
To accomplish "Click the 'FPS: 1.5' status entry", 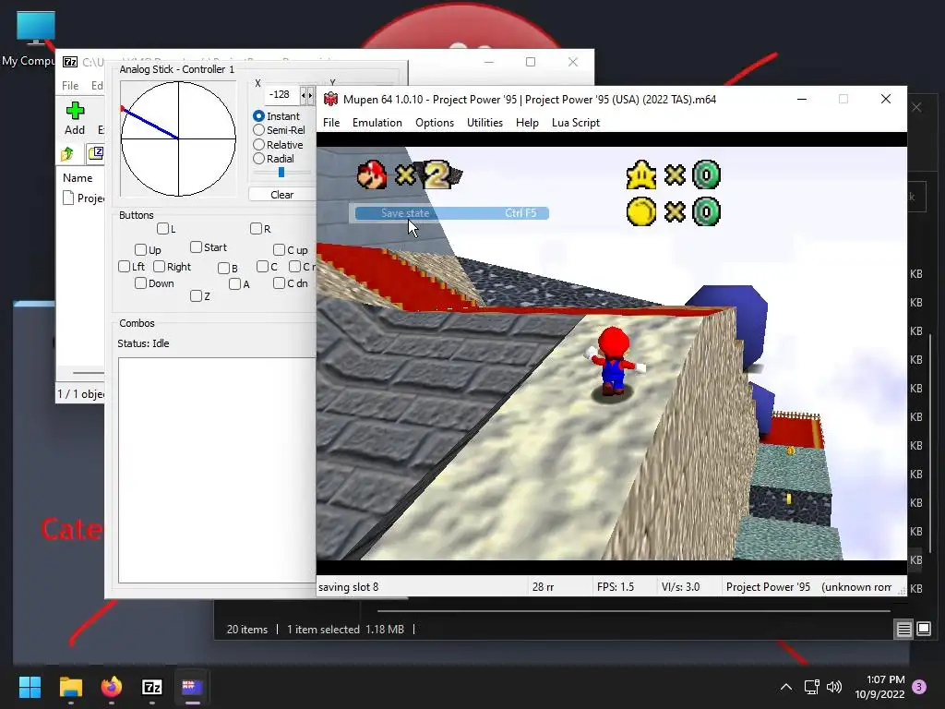I will tap(616, 586).
